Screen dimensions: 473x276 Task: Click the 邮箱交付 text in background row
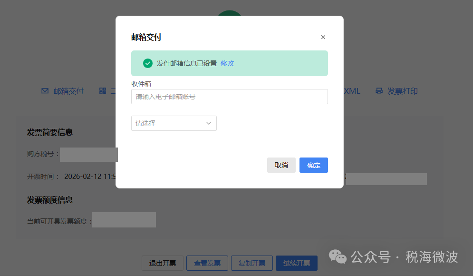pos(68,91)
